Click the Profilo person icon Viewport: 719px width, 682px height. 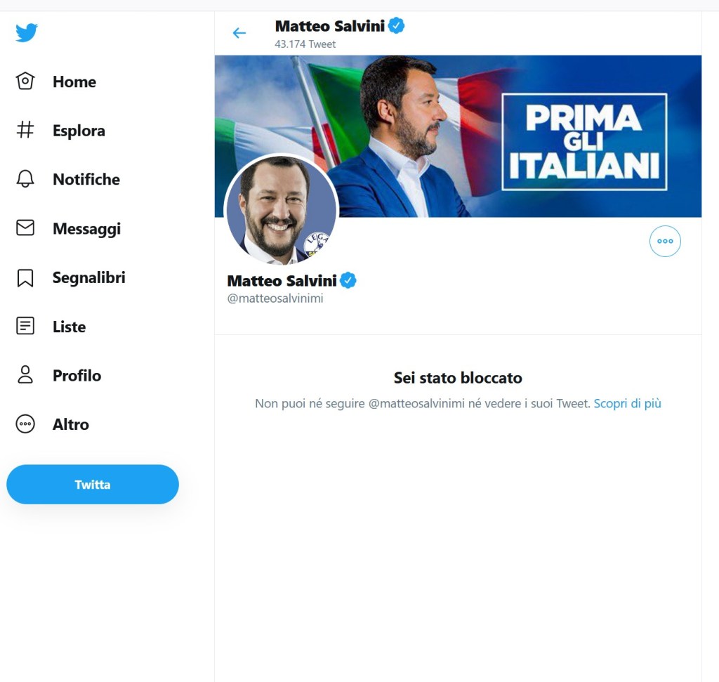click(x=25, y=375)
